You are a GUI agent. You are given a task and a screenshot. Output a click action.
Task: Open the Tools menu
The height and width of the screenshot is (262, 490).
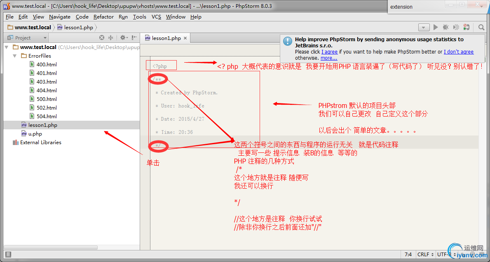coord(140,17)
